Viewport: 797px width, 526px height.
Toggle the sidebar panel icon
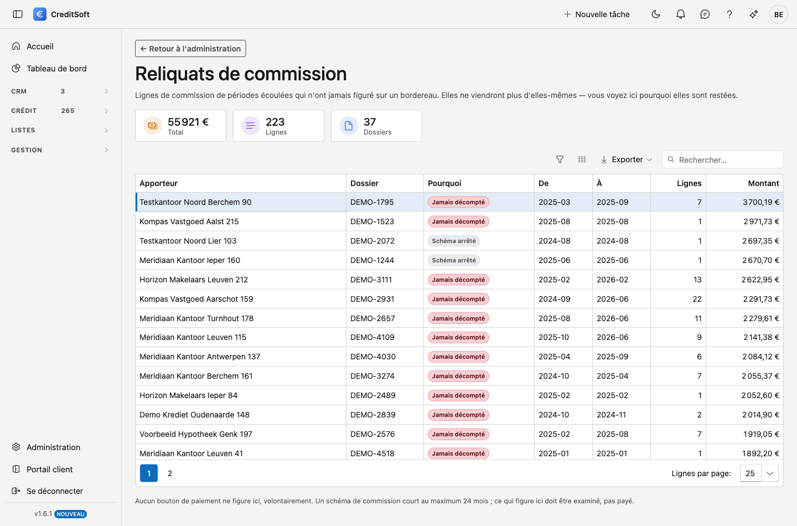coord(18,14)
